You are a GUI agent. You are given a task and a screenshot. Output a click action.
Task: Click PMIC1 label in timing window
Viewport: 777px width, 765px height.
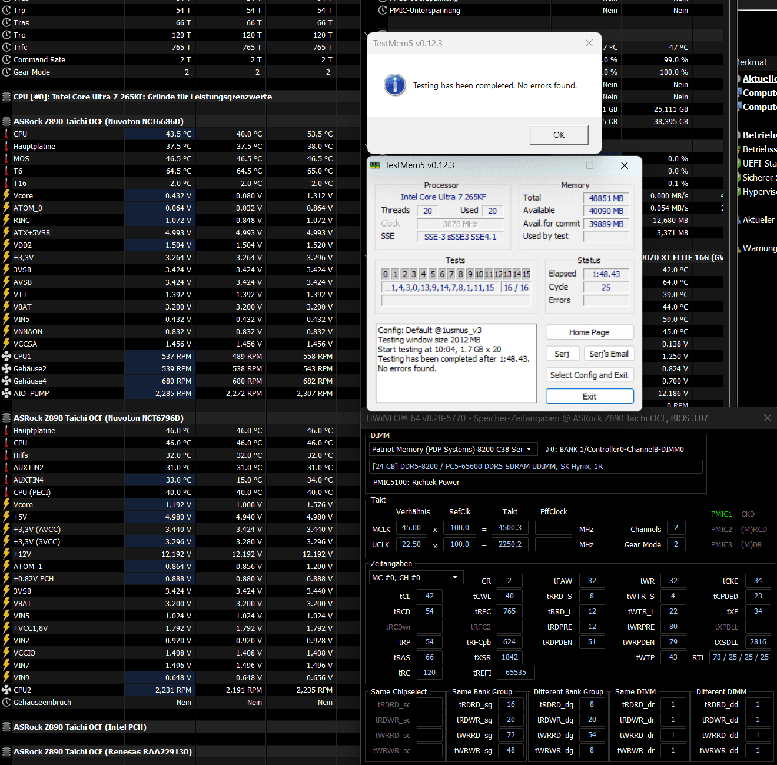721,514
